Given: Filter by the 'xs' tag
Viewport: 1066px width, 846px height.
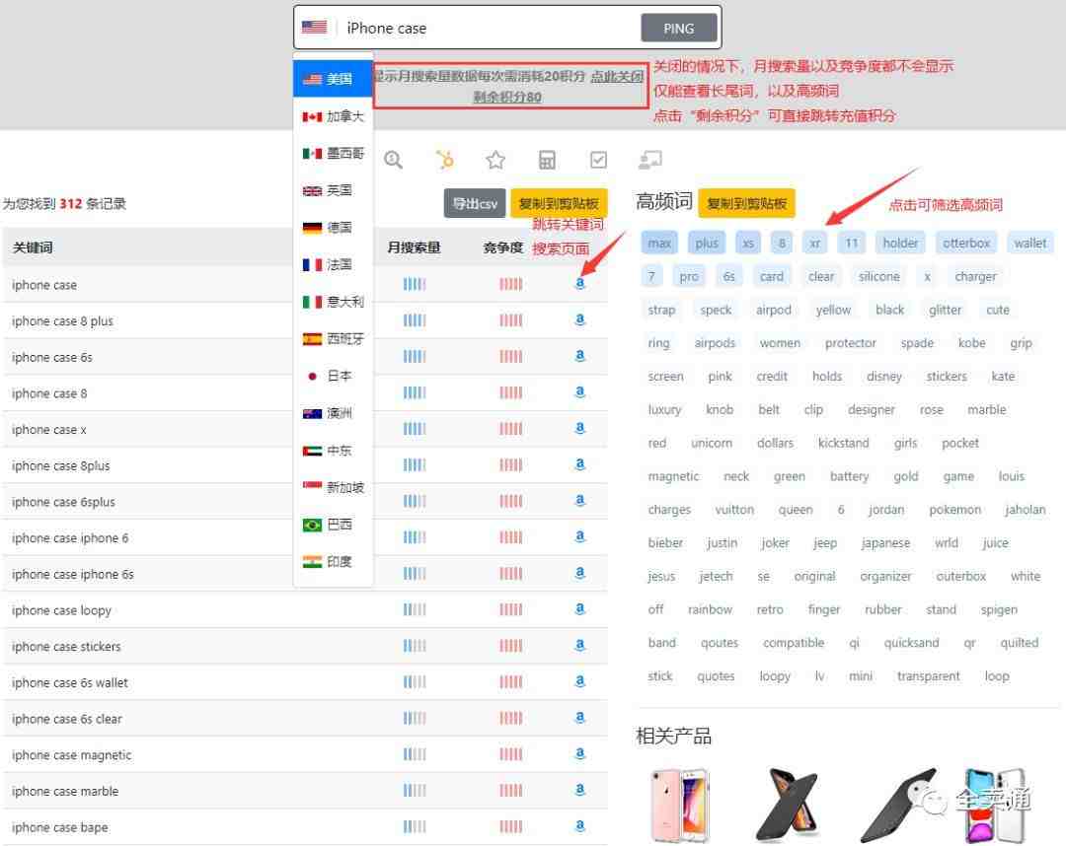Looking at the screenshot, I should coord(748,244).
